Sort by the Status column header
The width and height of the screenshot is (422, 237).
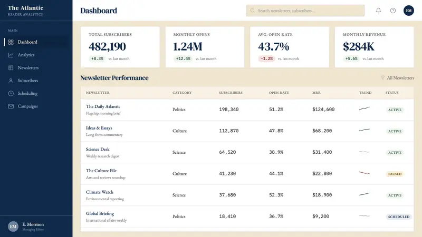point(392,93)
